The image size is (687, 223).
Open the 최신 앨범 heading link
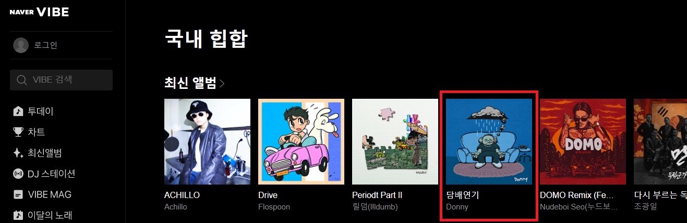(x=190, y=83)
